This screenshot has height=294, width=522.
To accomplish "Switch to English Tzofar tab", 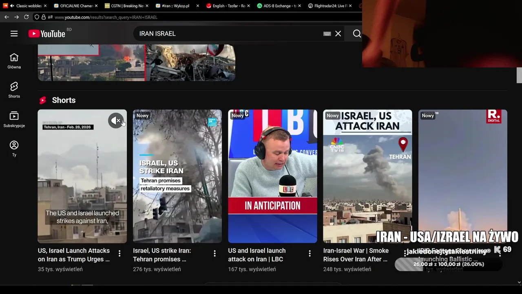I will click(228, 6).
